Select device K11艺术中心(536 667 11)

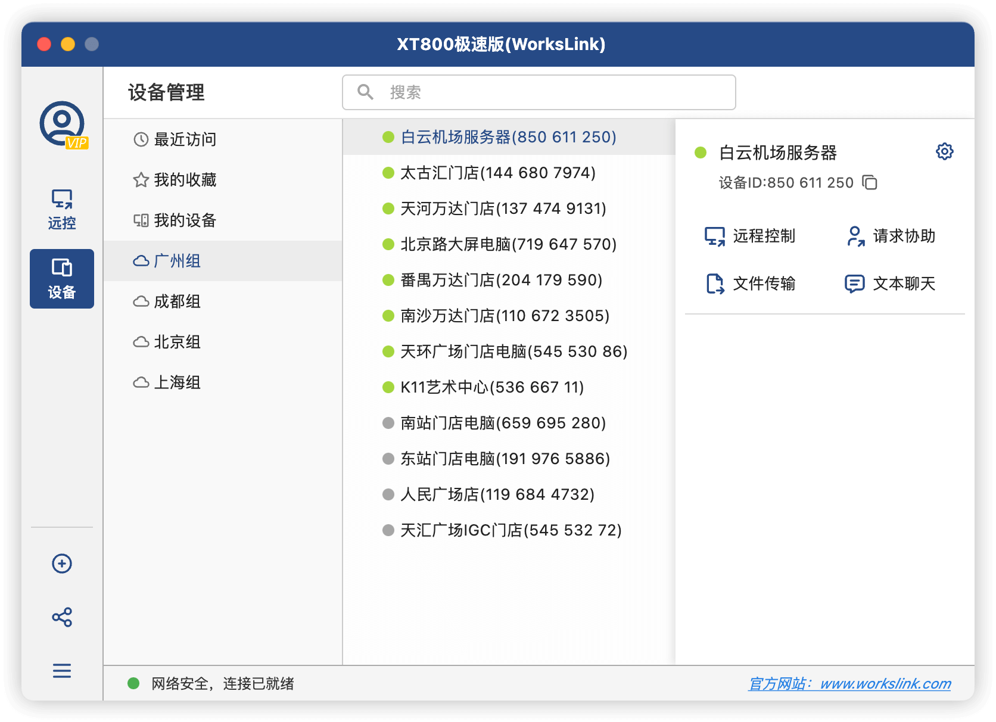(x=509, y=387)
